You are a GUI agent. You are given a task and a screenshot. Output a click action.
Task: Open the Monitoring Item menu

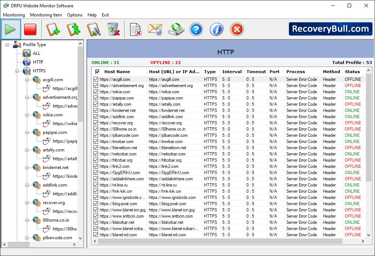46,15
